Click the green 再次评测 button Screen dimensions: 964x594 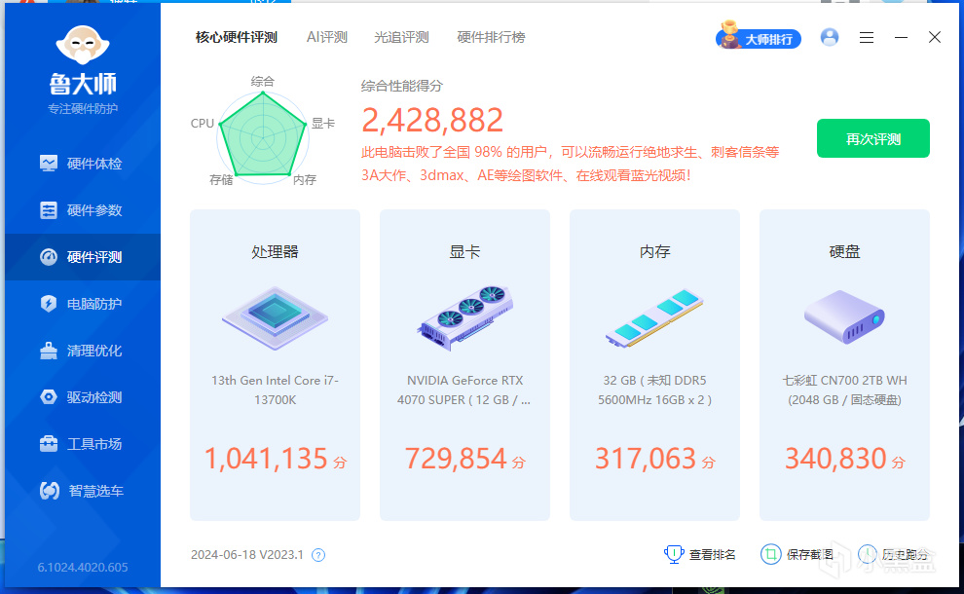tap(873, 138)
